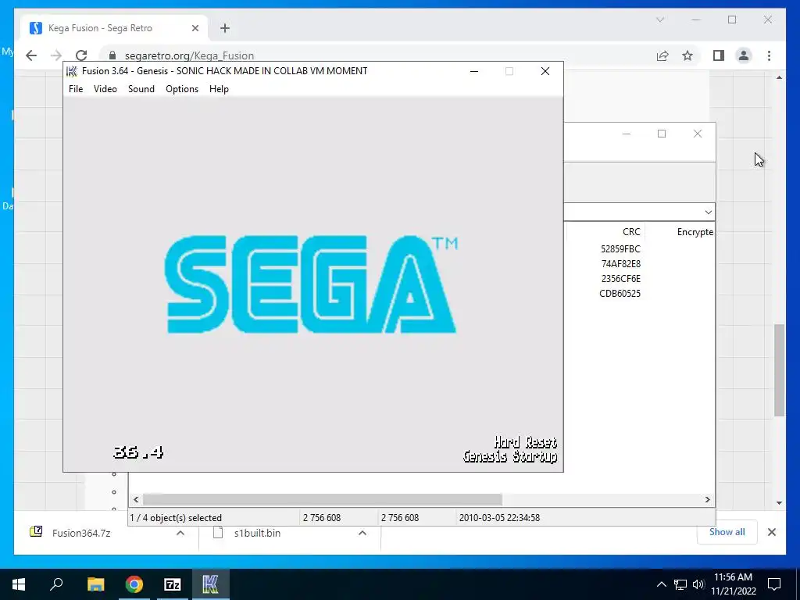Go back in Chrome
This screenshot has height=600, width=800.
tap(31, 55)
